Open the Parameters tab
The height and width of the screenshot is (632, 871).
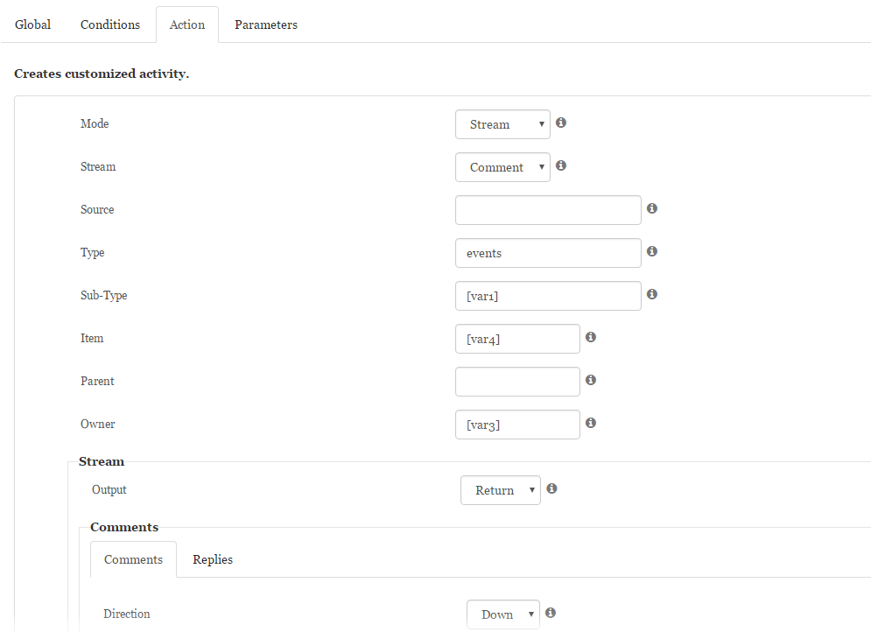(x=266, y=25)
